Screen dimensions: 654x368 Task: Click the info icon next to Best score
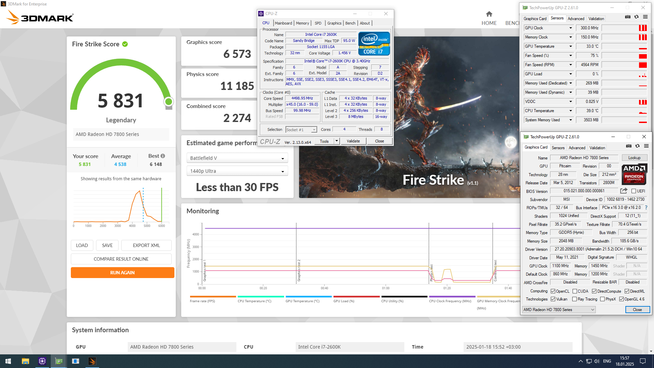(x=163, y=156)
